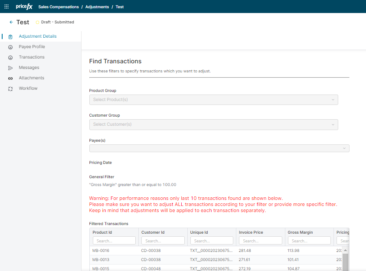
Task: Open the Payee Profile section
Action: click(x=32, y=47)
